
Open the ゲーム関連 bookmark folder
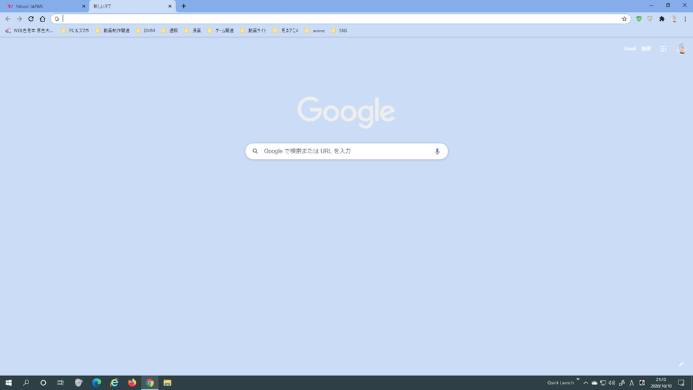click(x=221, y=31)
